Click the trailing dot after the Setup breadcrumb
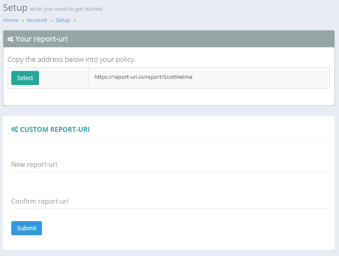Screen dimensions: 339x256 (74, 20)
